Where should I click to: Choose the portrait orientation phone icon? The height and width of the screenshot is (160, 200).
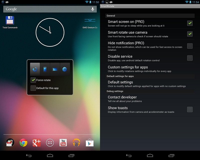(45, 69)
